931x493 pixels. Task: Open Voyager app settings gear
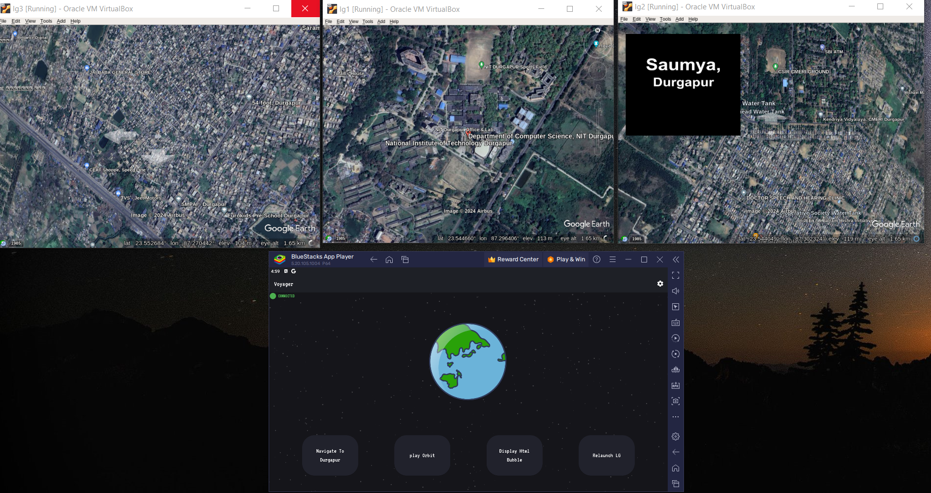pos(660,284)
